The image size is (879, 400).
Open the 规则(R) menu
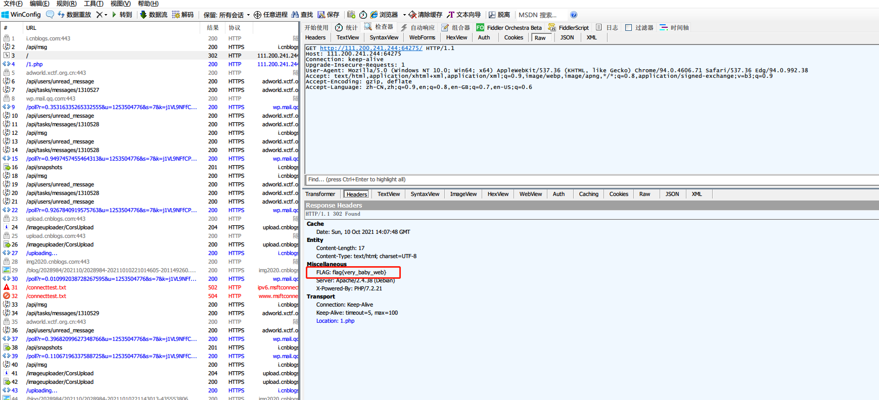click(x=67, y=4)
